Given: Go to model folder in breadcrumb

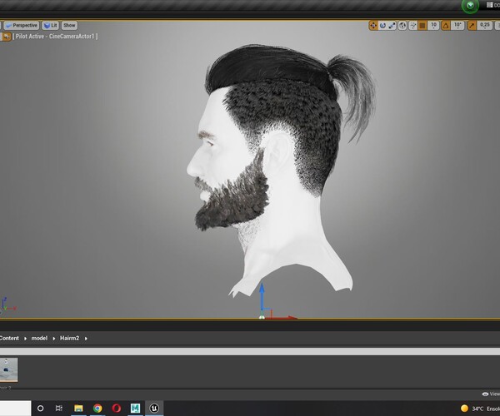Looking at the screenshot, I should (39, 338).
